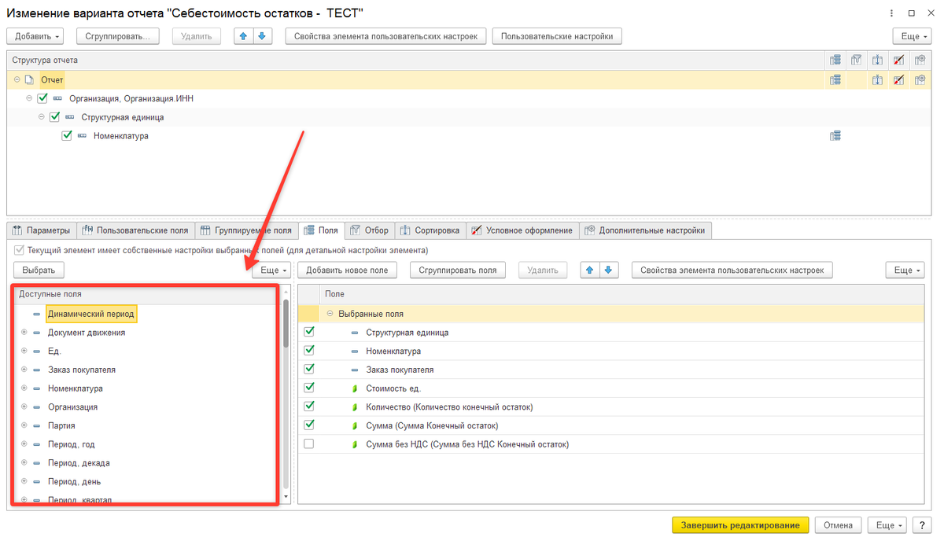Click the Отмена button
This screenshot has height=541, width=944.
click(x=838, y=525)
